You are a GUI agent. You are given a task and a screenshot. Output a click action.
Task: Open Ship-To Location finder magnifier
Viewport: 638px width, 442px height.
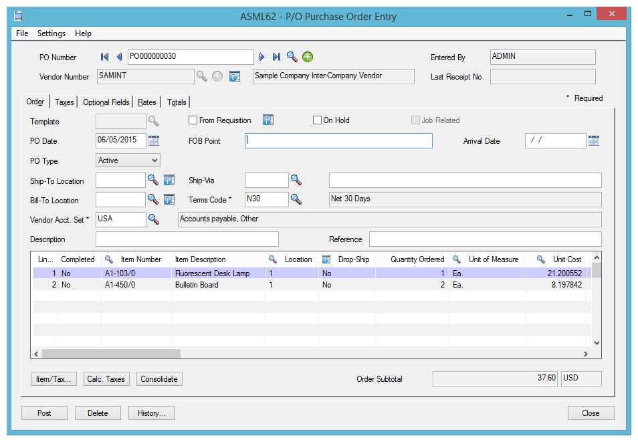click(x=153, y=180)
